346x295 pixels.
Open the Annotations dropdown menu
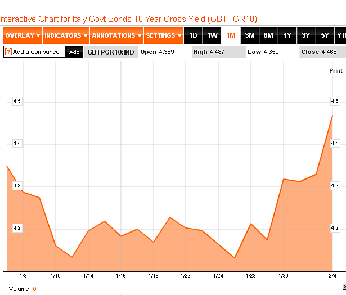(116, 35)
